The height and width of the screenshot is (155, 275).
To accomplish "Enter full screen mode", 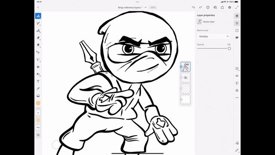I will 237,7.
